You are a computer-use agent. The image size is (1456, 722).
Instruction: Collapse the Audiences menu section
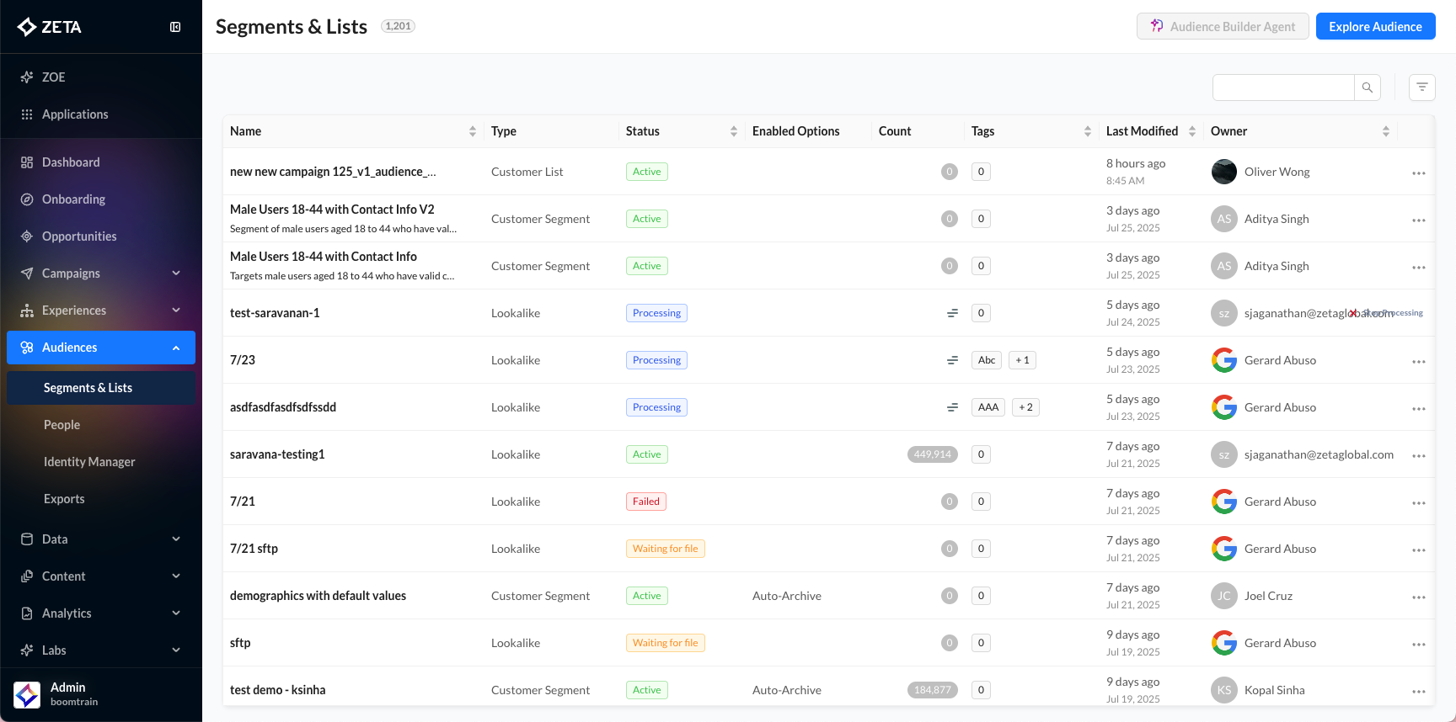[x=175, y=348]
